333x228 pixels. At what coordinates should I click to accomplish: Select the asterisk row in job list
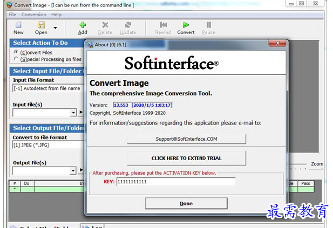pos(15,189)
